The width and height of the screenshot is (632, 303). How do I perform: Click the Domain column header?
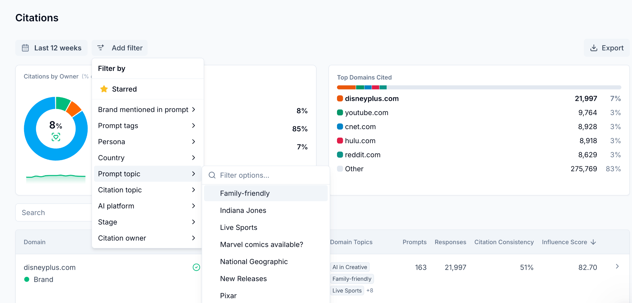pos(35,242)
